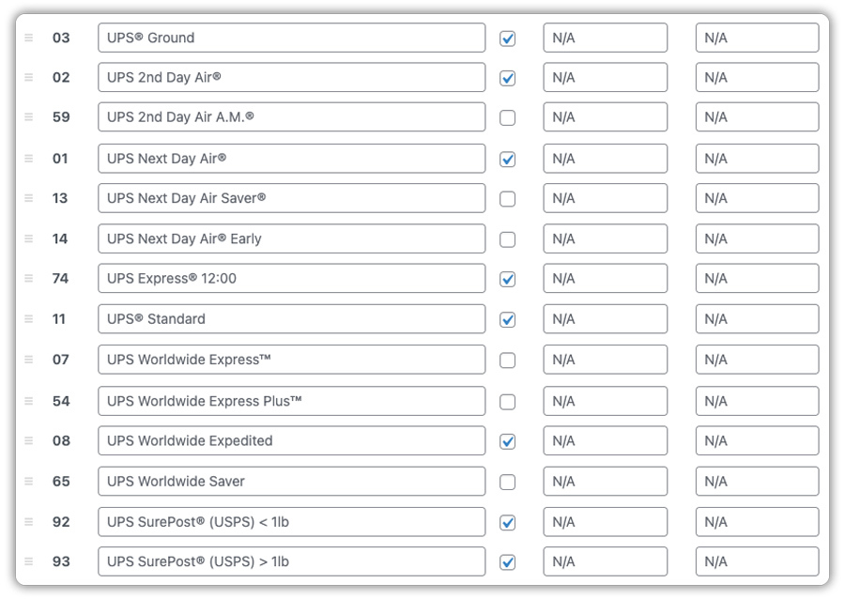Enable UPS 2nd Day Air A.M. service
The image size is (845, 599).
coord(507,118)
